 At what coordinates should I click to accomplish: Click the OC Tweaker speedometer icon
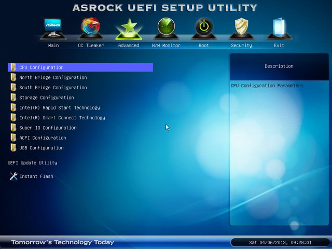click(x=91, y=29)
